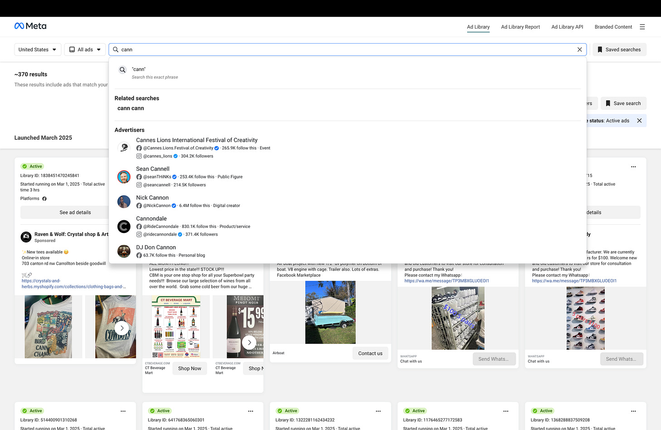Click the Meta logo
The height and width of the screenshot is (430, 661).
pyautogui.click(x=30, y=26)
